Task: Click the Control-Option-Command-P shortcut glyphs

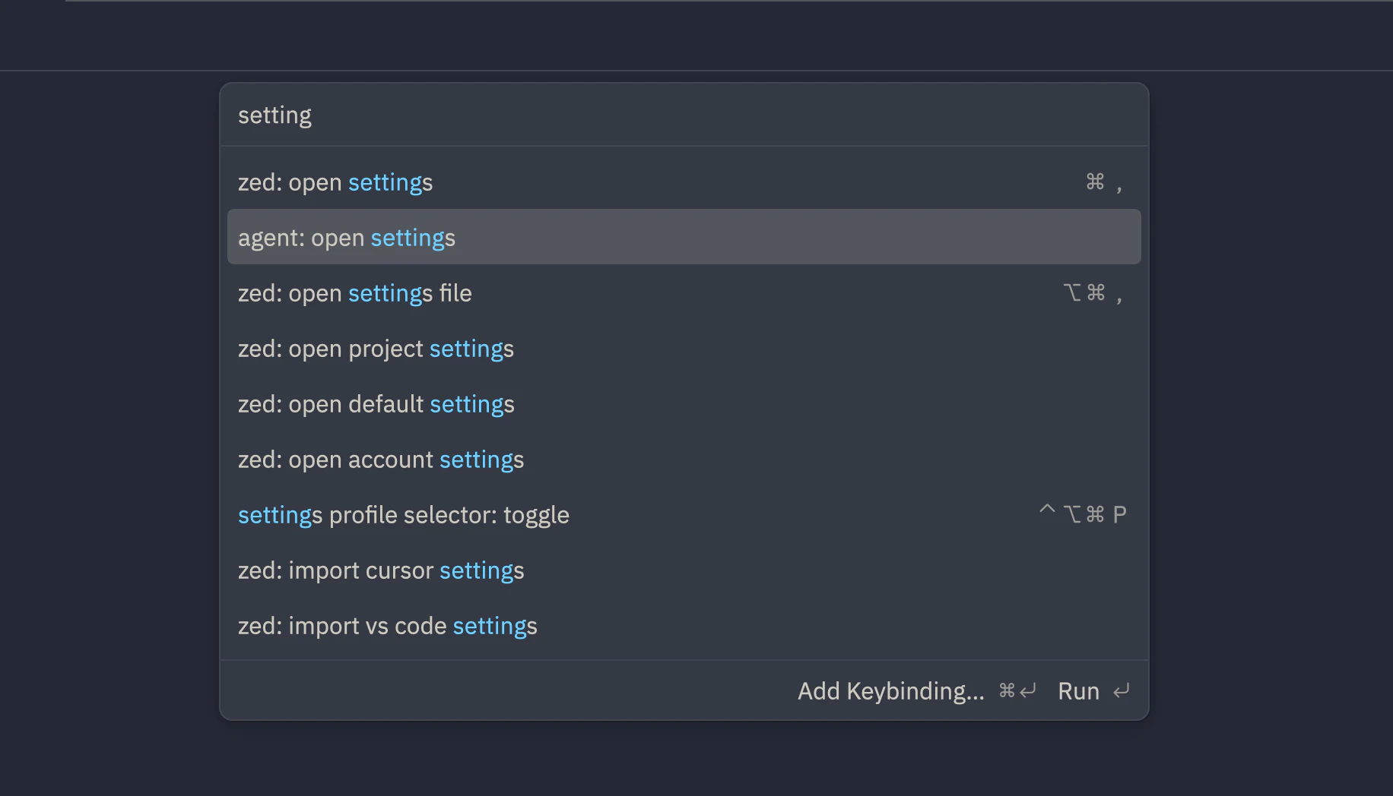Action: click(x=1082, y=514)
